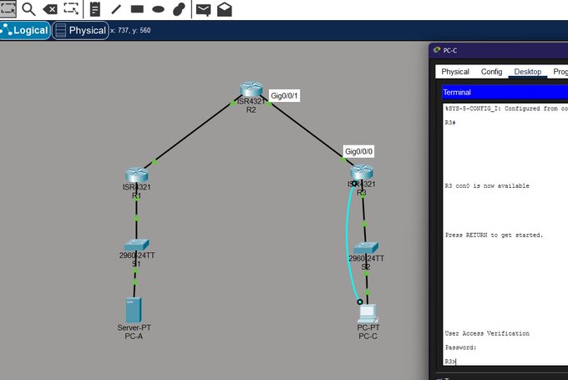This screenshot has width=568, height=380.
Task: Click 'User Access Verification' terminal line
Action: tap(487, 333)
